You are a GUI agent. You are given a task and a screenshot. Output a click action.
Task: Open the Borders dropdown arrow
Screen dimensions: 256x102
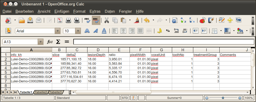tap(221, 31)
